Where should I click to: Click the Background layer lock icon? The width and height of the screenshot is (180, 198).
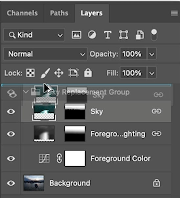click(156, 183)
